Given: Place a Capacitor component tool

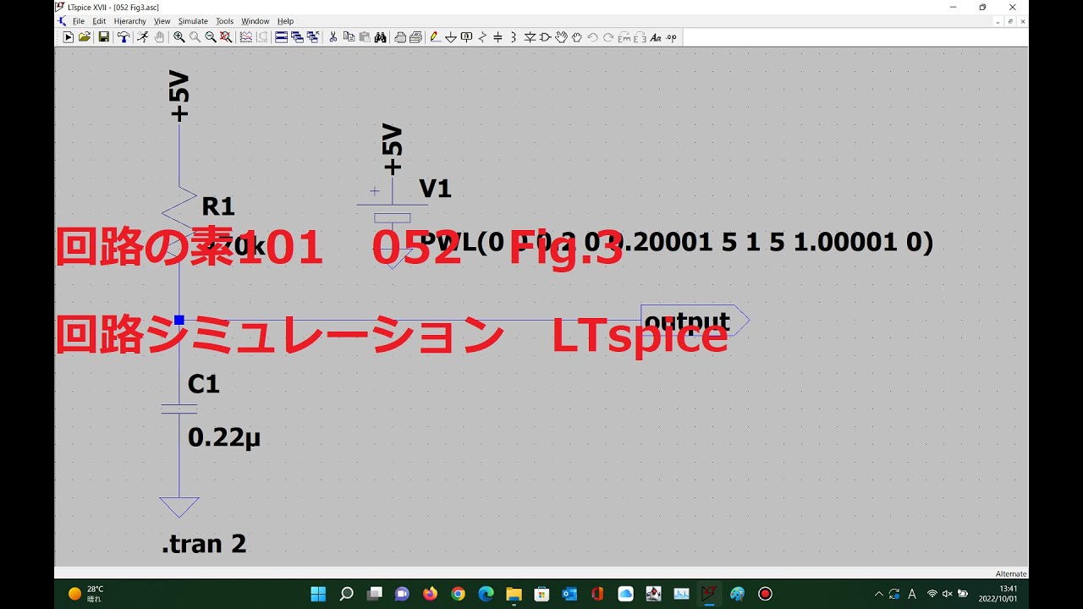Looking at the screenshot, I should point(498,37).
